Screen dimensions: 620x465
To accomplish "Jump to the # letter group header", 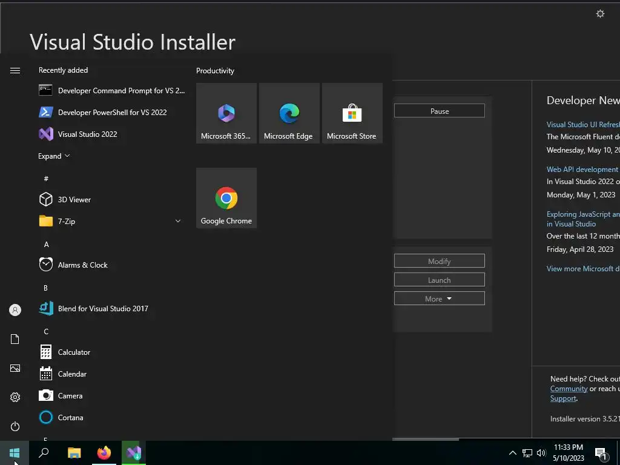I will [x=46, y=179].
